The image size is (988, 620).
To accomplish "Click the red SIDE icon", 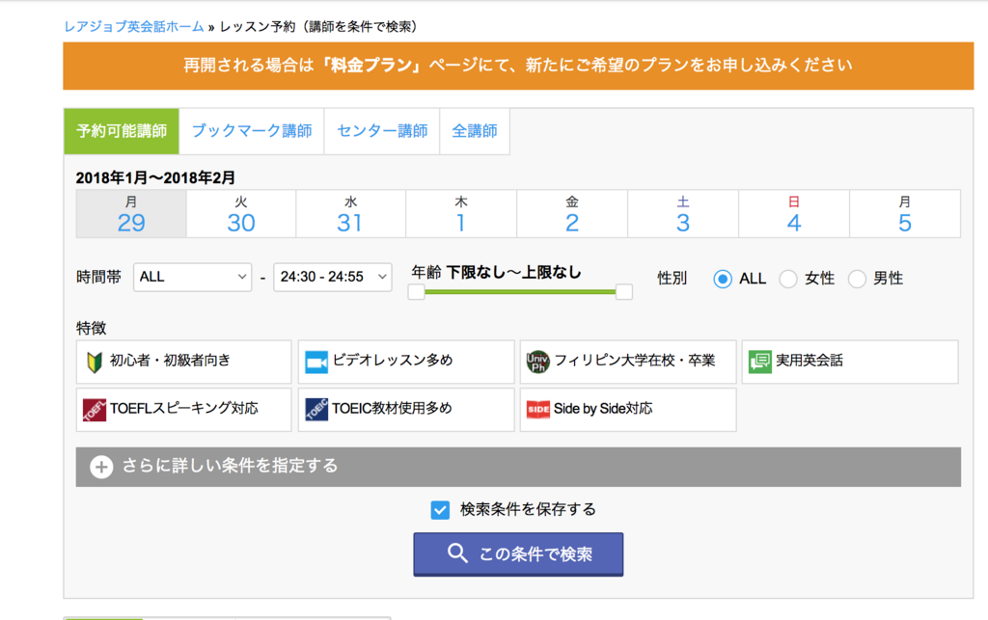I will (538, 409).
